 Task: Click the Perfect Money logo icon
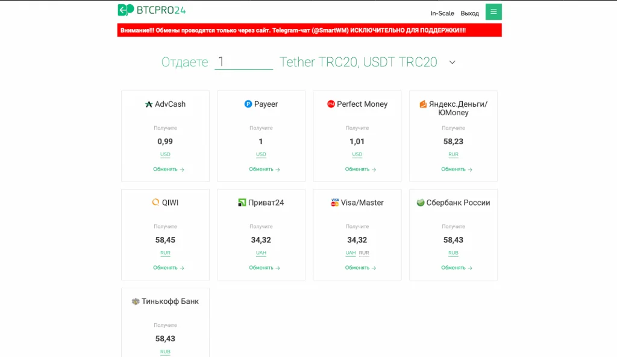coord(331,104)
